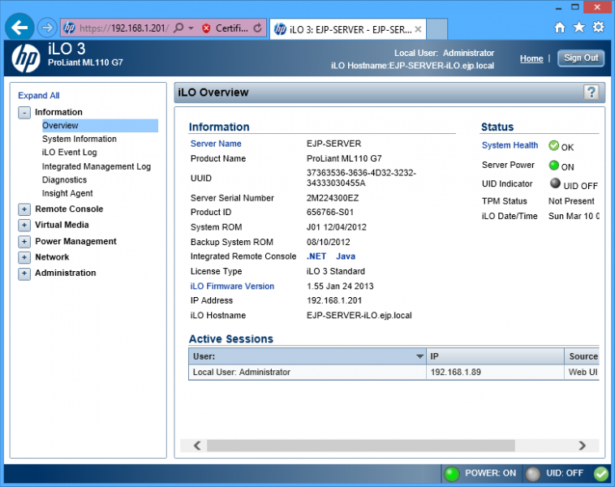615x487 pixels.
Task: Open Diagnostics page
Action: (64, 179)
